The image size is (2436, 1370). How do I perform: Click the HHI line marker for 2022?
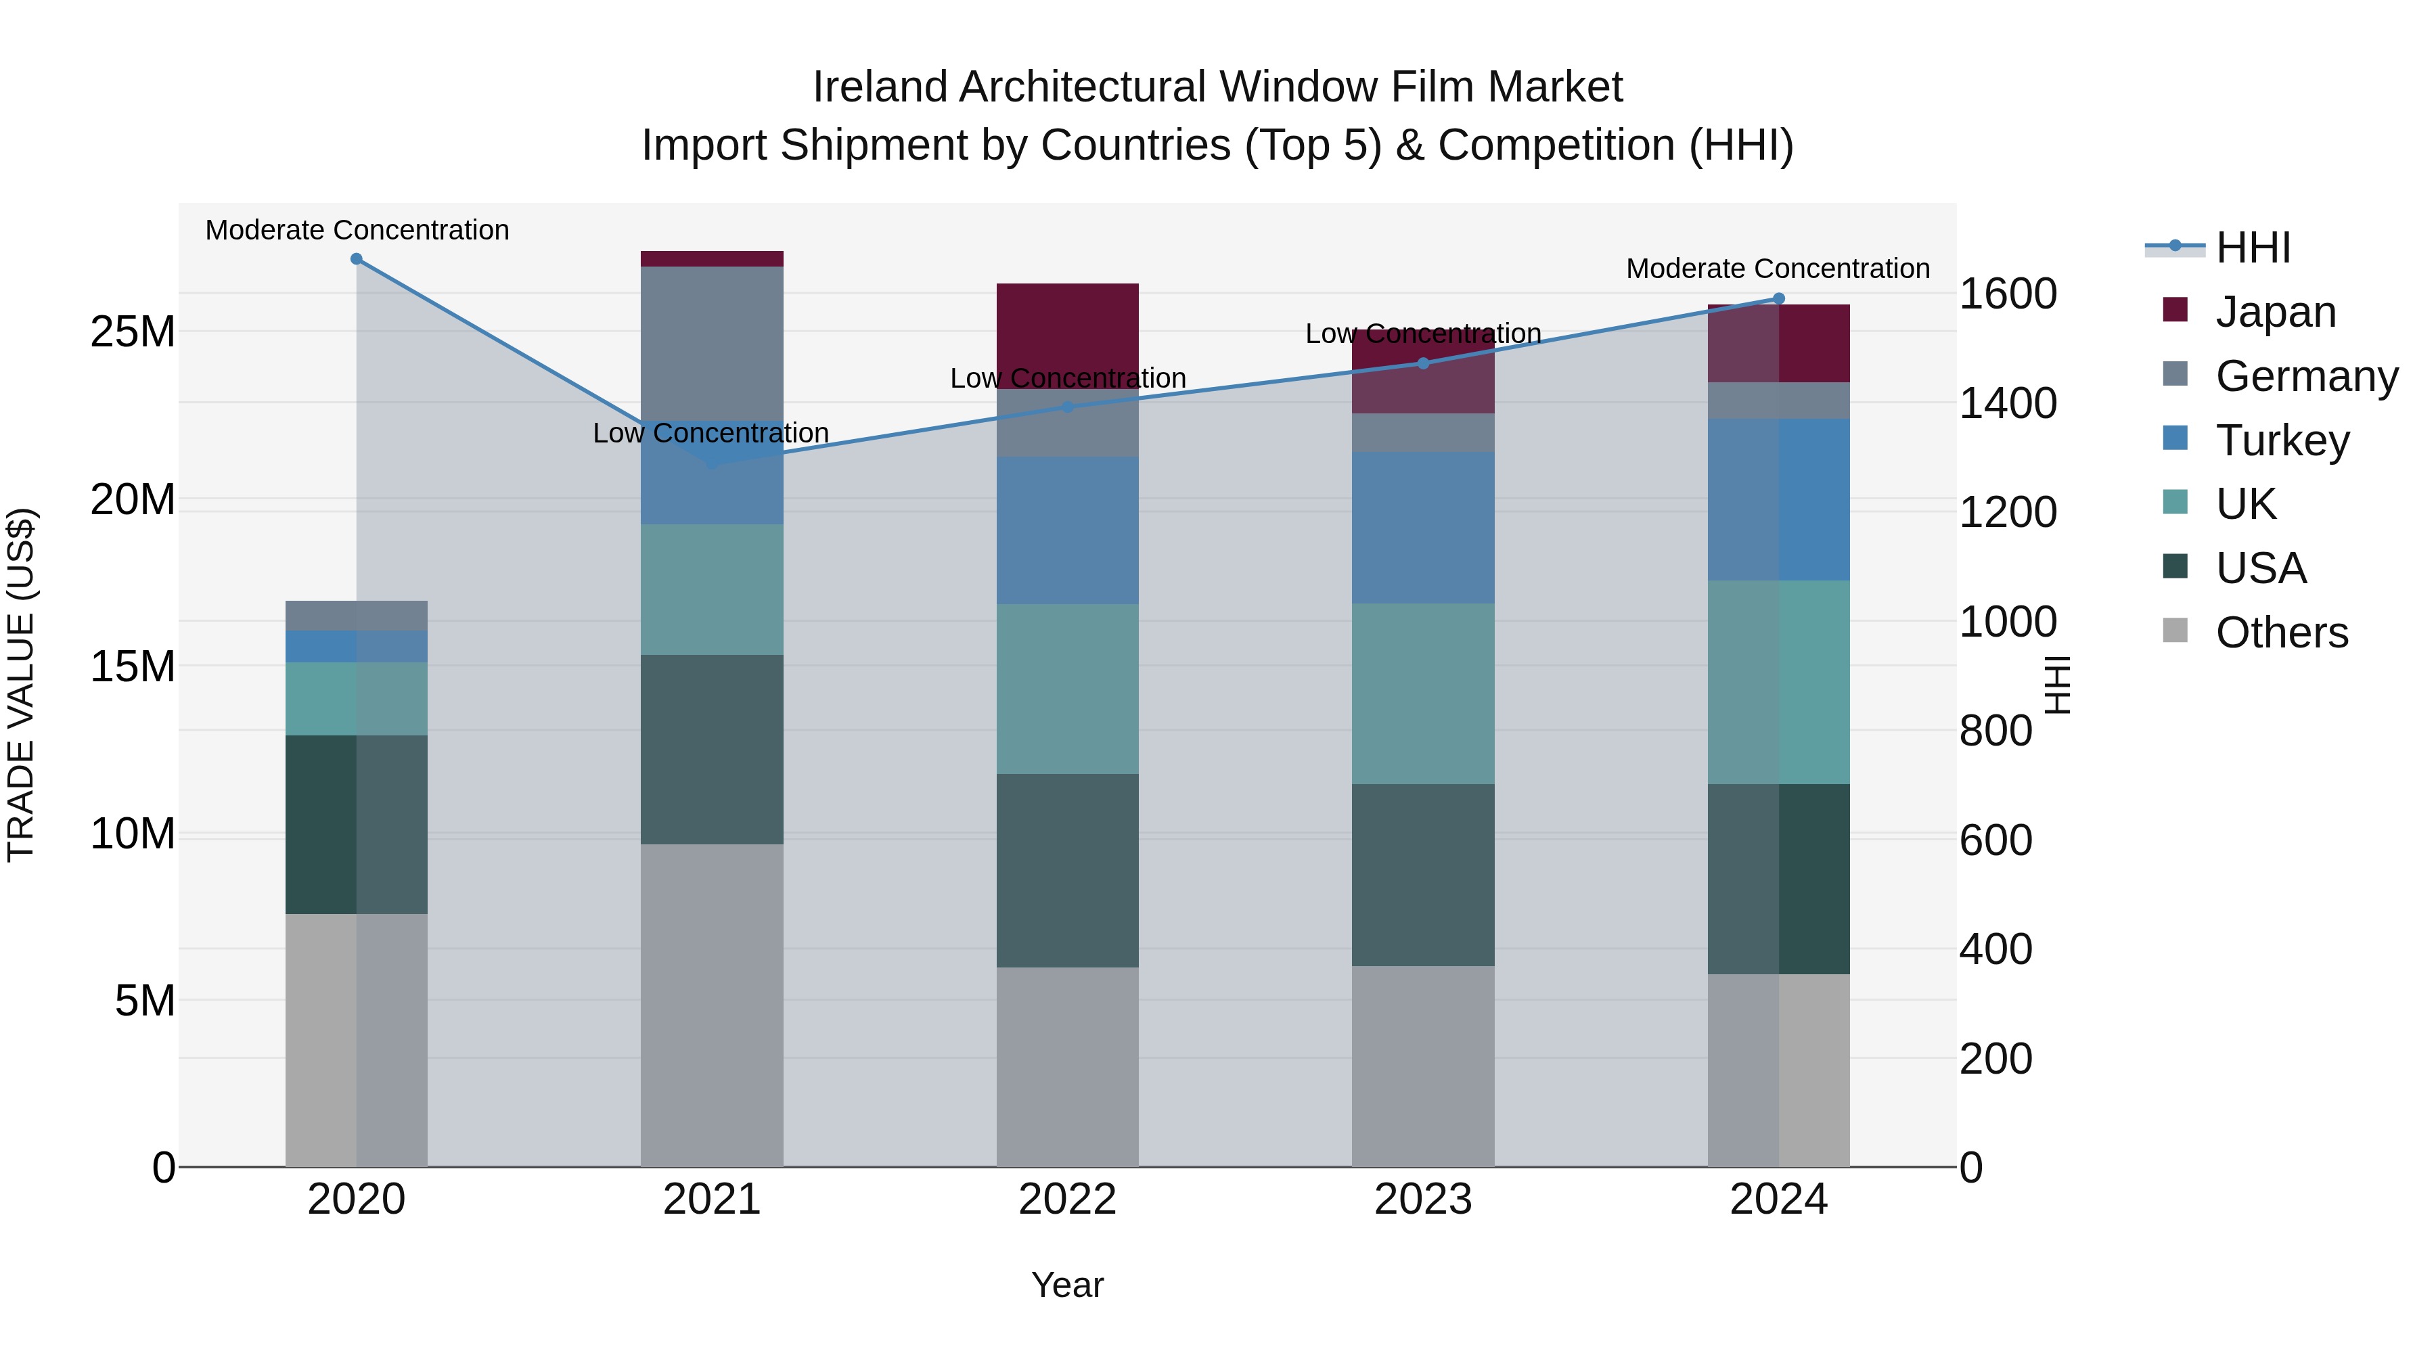(x=1068, y=407)
